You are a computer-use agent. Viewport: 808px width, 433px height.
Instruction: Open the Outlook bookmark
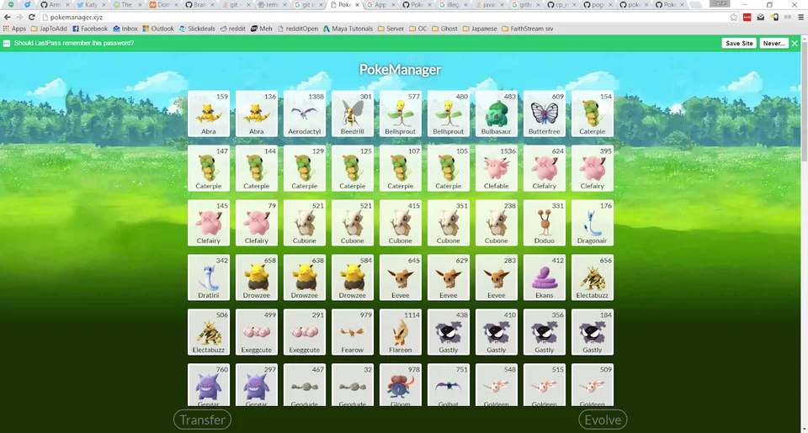tap(158, 29)
